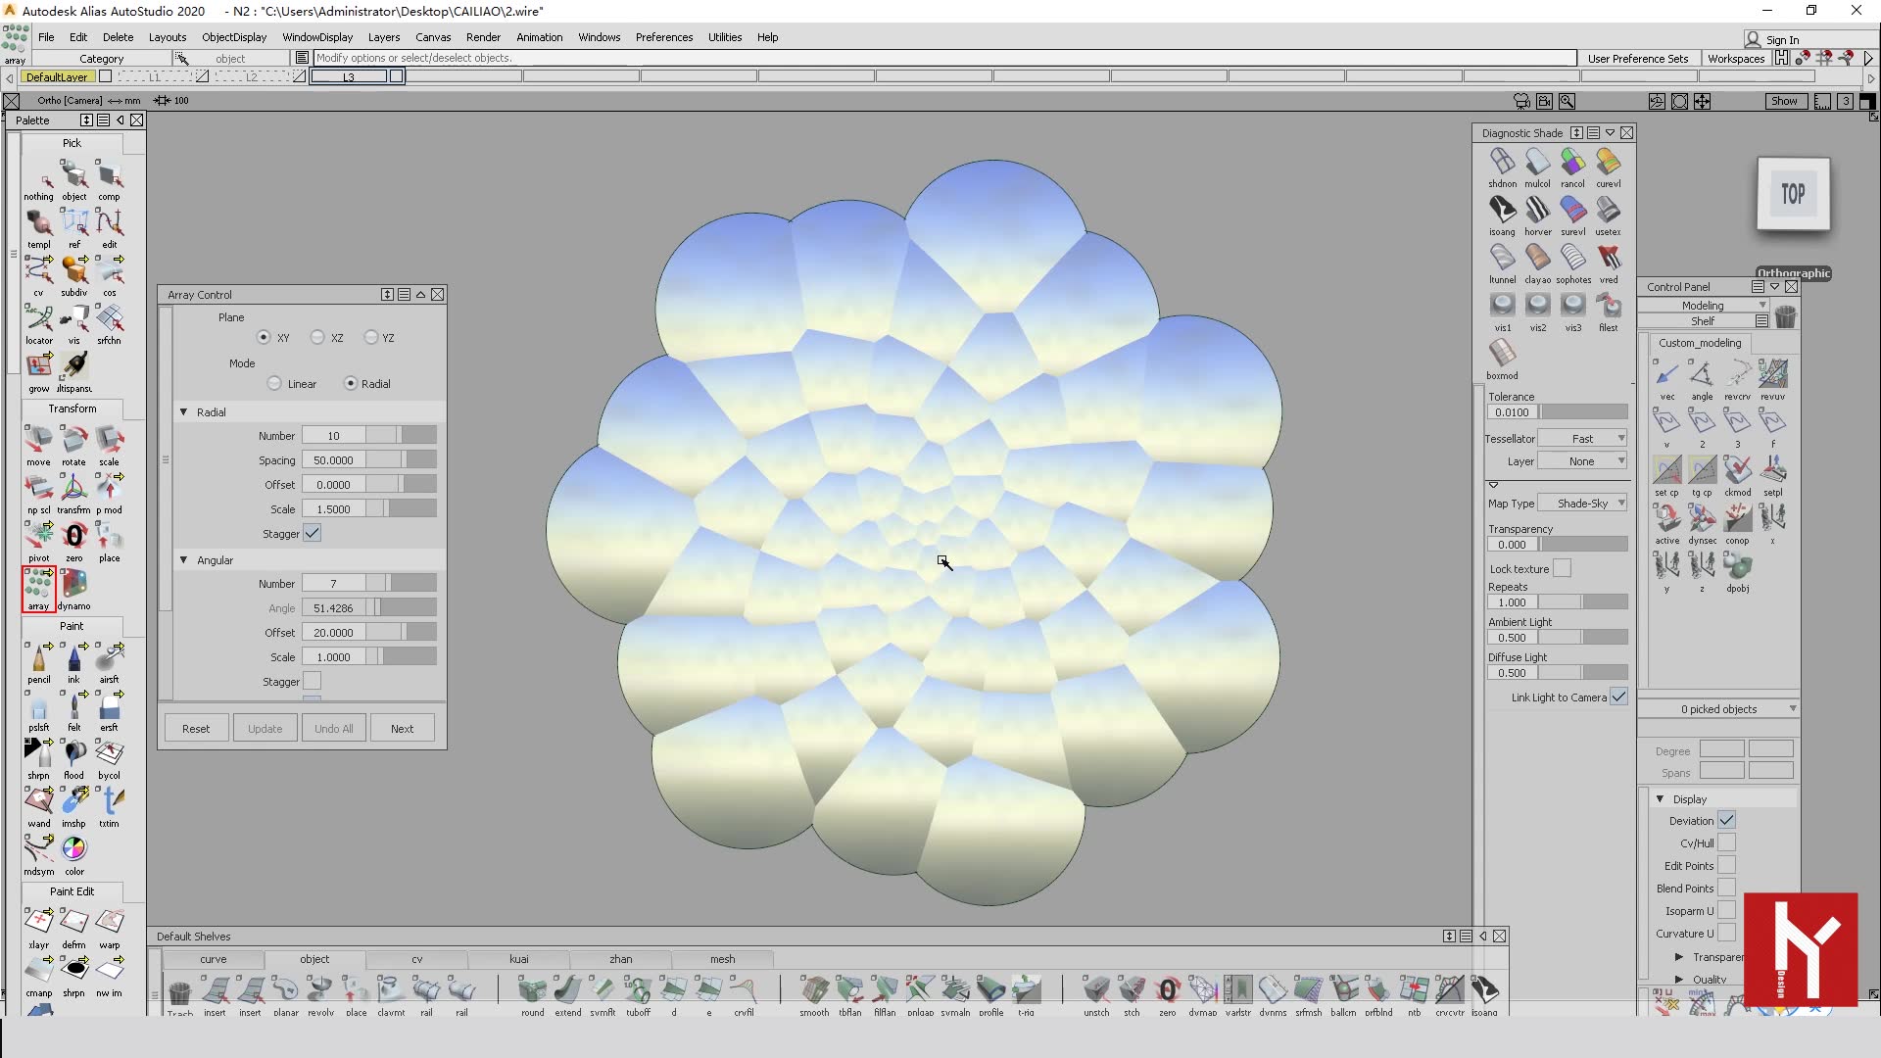Select the XZ plane radio button
Image resolution: width=1881 pixels, height=1058 pixels.
coord(317,337)
